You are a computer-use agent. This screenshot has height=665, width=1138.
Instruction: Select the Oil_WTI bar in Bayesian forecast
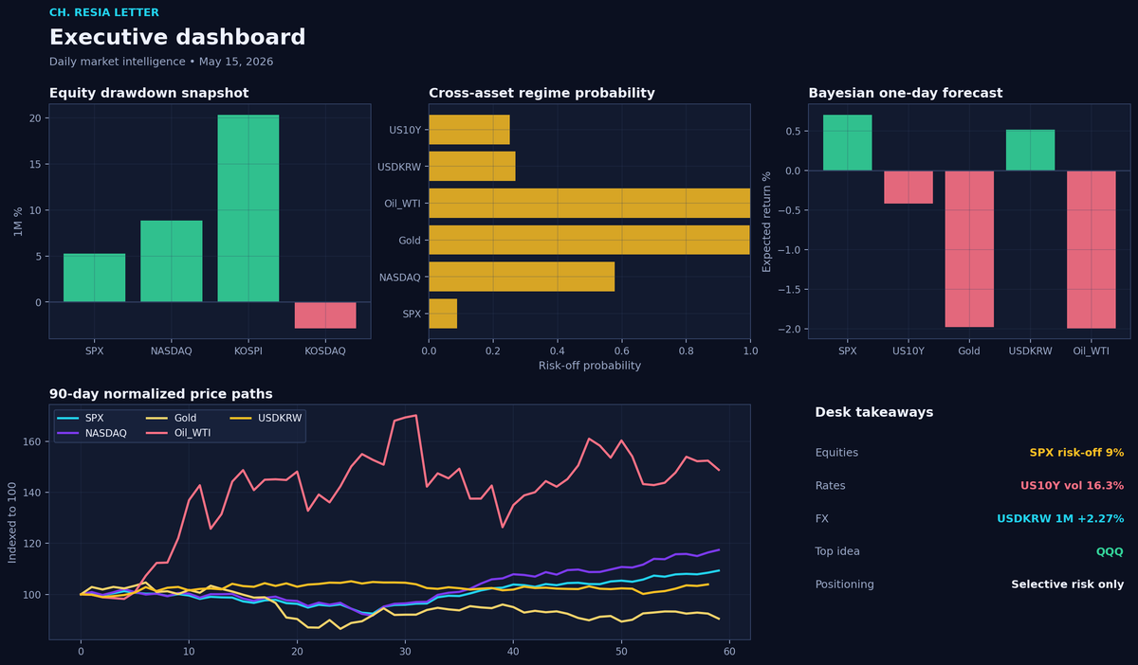1092,250
